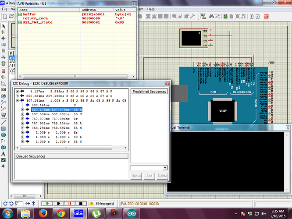Open Virtual Instruments mode
The image size is (292, 219).
[x=4, y=115]
